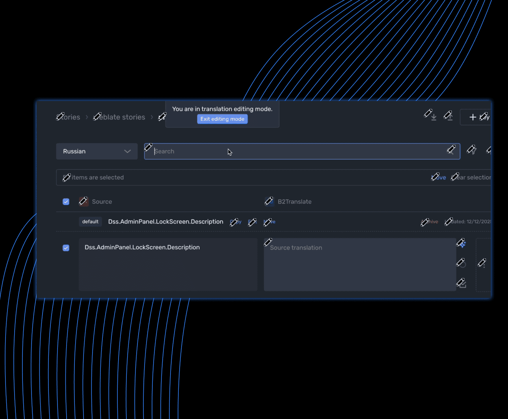Click Move in the items selected bar
508x419 pixels.
(439, 177)
